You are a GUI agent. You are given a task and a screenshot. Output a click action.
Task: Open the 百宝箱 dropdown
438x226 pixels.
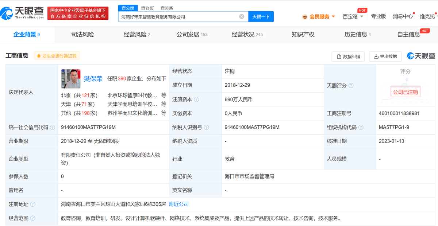click(351, 16)
